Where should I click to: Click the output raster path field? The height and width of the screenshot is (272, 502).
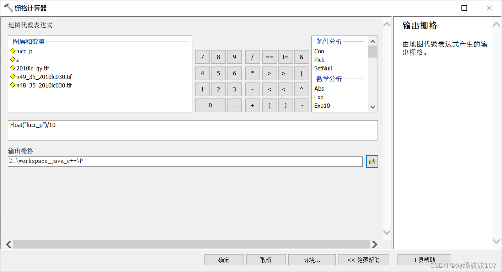coord(185,161)
